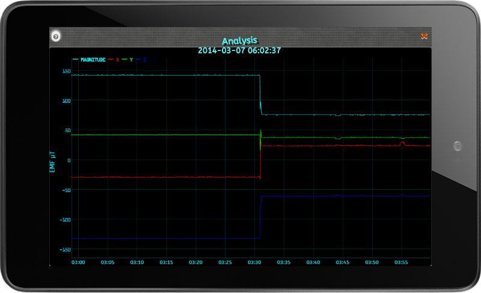Viewport: 481px width, 293px height.
Task: Click the 03:00 time axis label
Action: point(78,262)
